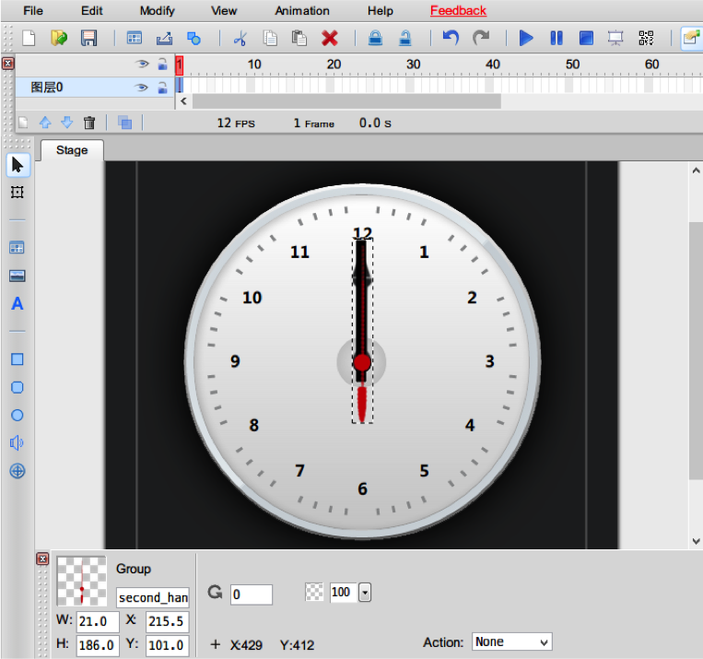Open the Action dropdown set to None
The height and width of the screenshot is (659, 703).
point(511,641)
